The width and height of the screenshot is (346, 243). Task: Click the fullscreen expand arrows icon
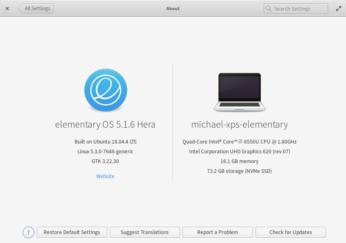pyautogui.click(x=339, y=8)
